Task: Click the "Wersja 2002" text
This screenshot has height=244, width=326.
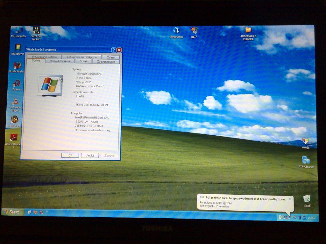Action: (x=84, y=82)
